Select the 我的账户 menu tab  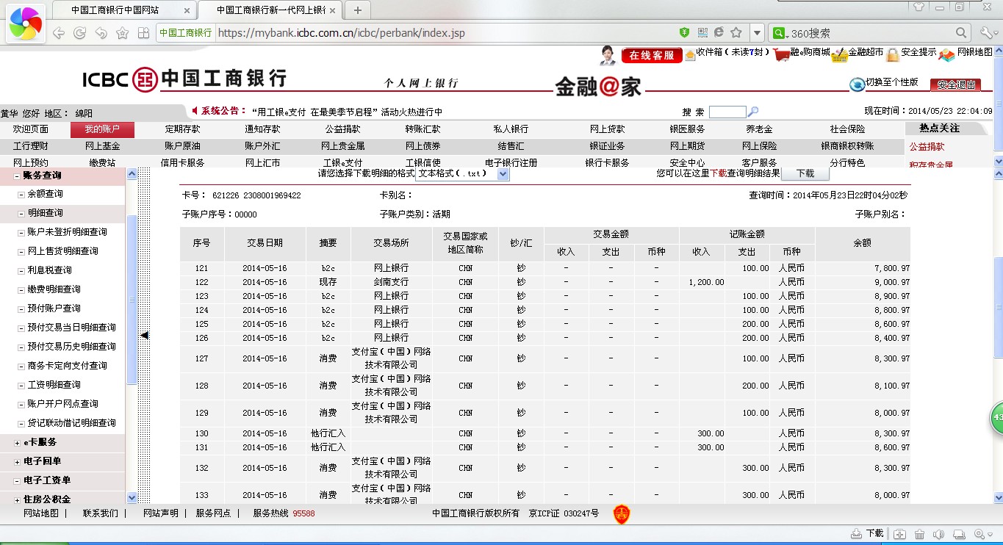pos(101,129)
